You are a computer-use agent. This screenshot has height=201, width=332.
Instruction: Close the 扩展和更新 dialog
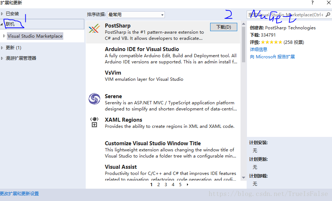click(x=329, y=3)
